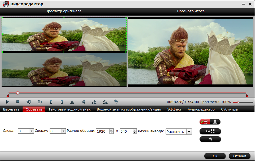
Task: Switch to the Эффект tab
Action: [174, 109]
